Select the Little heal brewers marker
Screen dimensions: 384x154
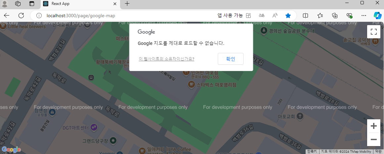pyautogui.click(x=3, y=26)
